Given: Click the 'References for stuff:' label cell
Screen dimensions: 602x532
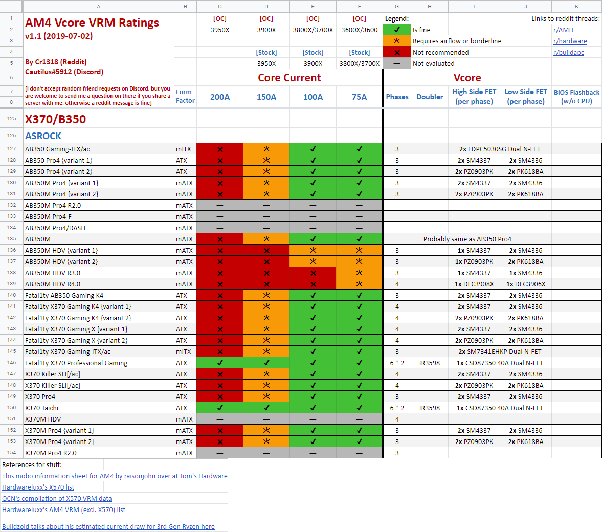Looking at the screenshot, I should (32, 464).
